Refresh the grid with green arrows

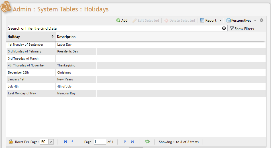(x=147, y=141)
